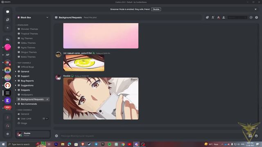Open the yellow eye anime image
Screen dimensions: 262x147
pos(84,63)
